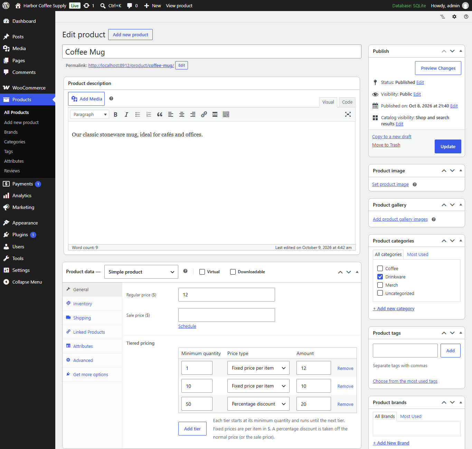Toggle the editor toolbar kitchen sink
The image size is (472, 449).
pyautogui.click(x=226, y=115)
